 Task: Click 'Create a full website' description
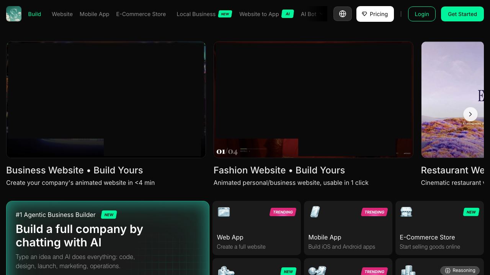pos(241,247)
